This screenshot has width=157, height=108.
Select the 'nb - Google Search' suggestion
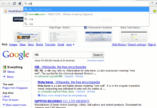coord(86,9)
